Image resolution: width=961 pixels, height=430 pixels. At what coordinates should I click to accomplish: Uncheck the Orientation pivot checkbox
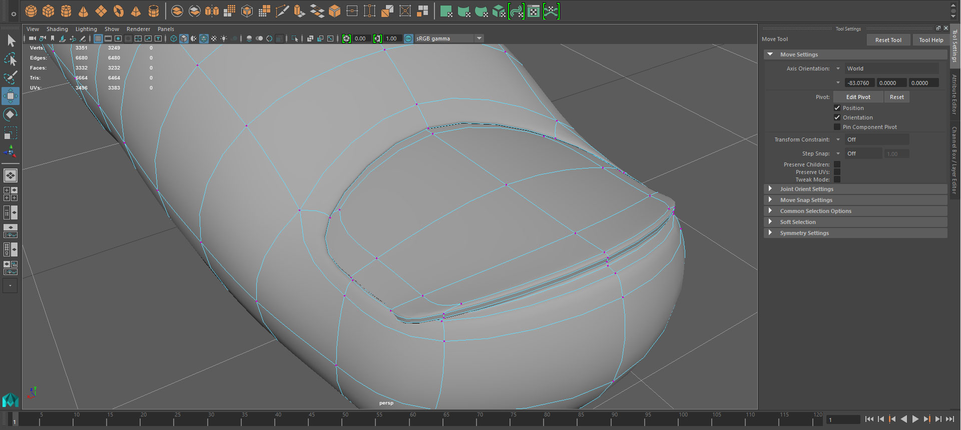click(837, 117)
